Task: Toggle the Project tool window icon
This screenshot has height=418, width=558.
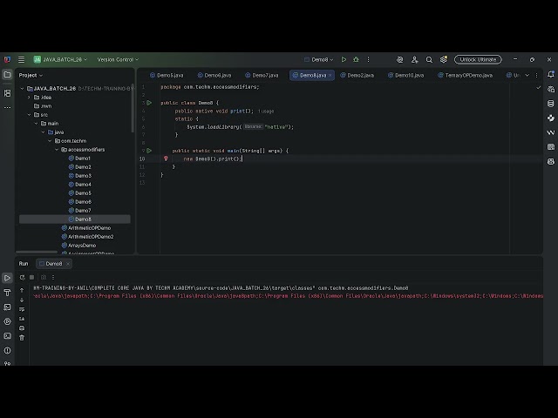Action: 7,75
